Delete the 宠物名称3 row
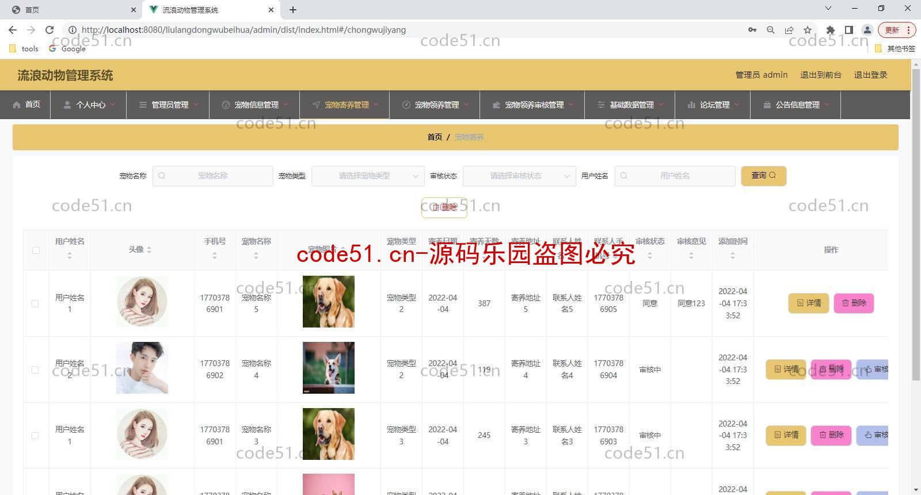Screen dimensions: 921x495 pyautogui.click(x=831, y=436)
